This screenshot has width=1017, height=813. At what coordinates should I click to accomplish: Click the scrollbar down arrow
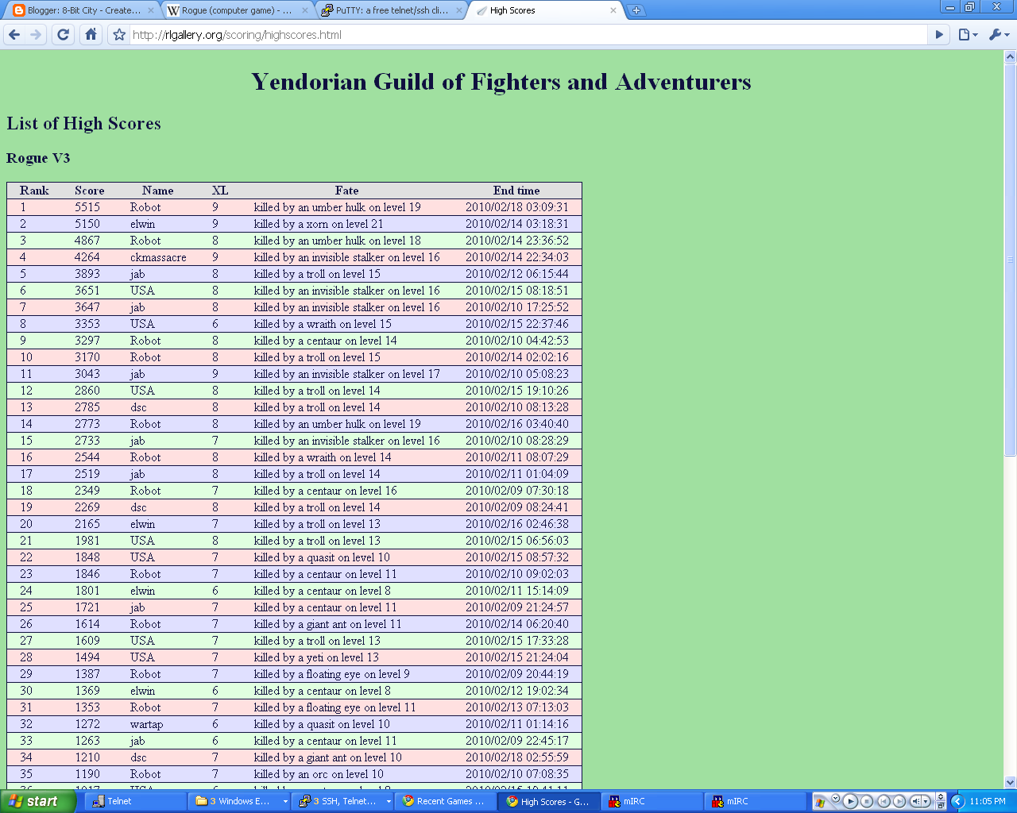tap(1011, 782)
